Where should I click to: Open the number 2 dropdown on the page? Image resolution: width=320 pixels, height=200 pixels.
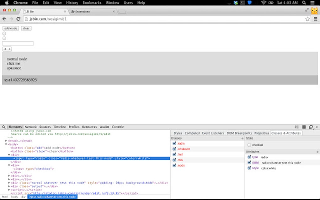click(7, 49)
